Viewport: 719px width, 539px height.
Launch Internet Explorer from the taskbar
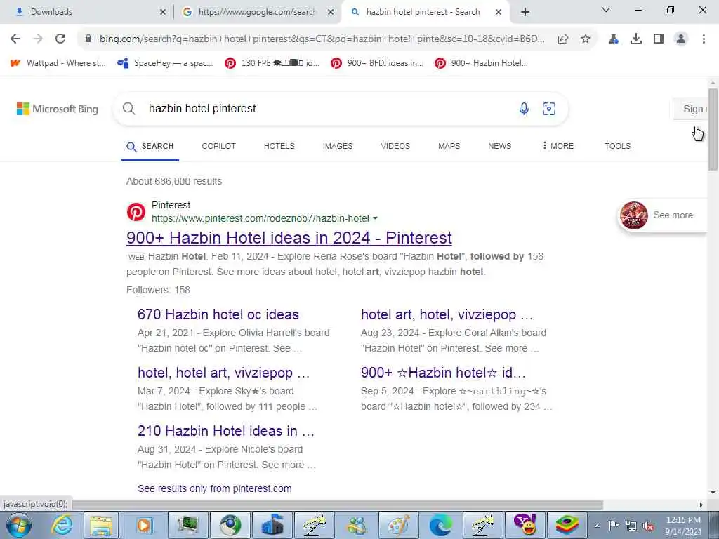point(62,525)
